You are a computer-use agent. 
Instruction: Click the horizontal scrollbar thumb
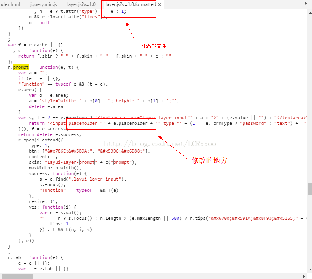[18, 276]
